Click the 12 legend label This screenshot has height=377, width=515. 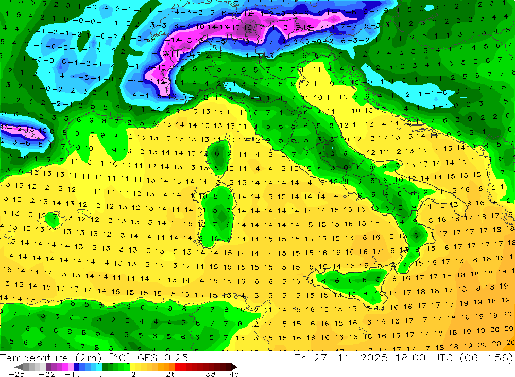click(x=131, y=374)
